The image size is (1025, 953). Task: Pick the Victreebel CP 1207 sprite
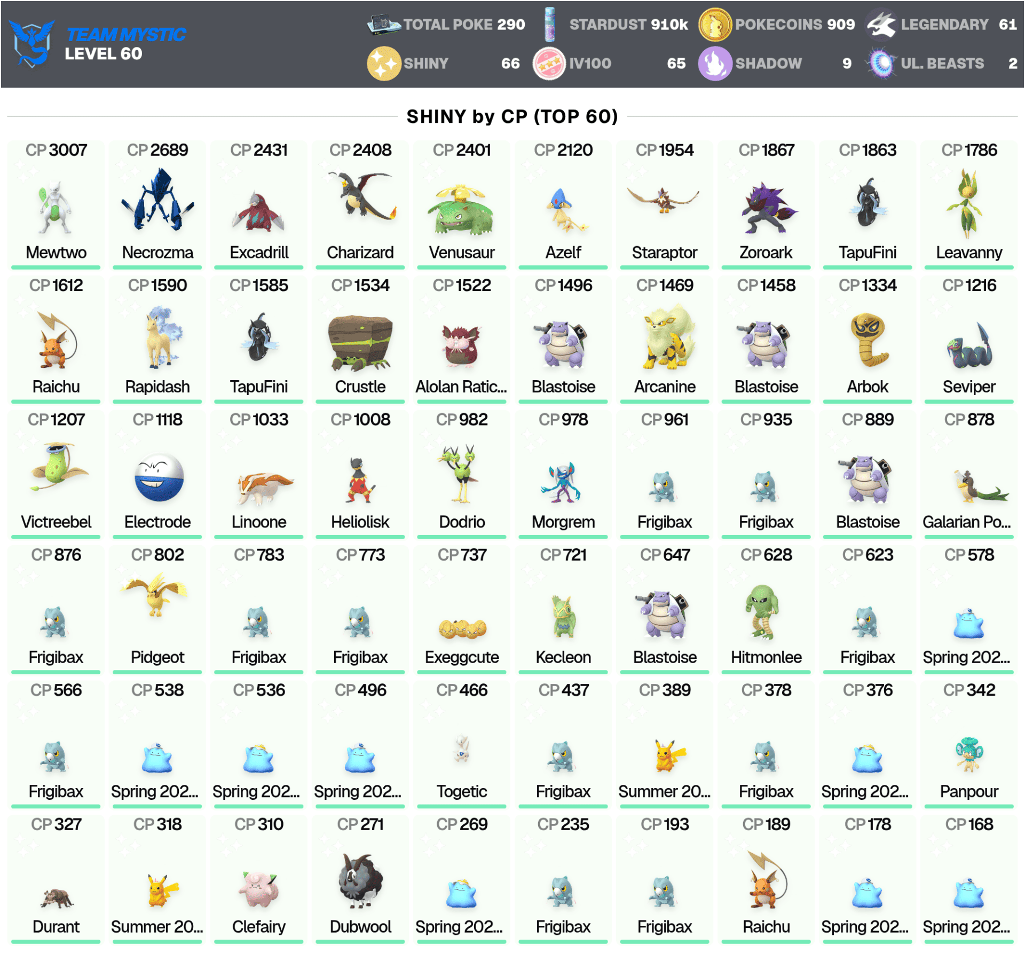tap(59, 466)
